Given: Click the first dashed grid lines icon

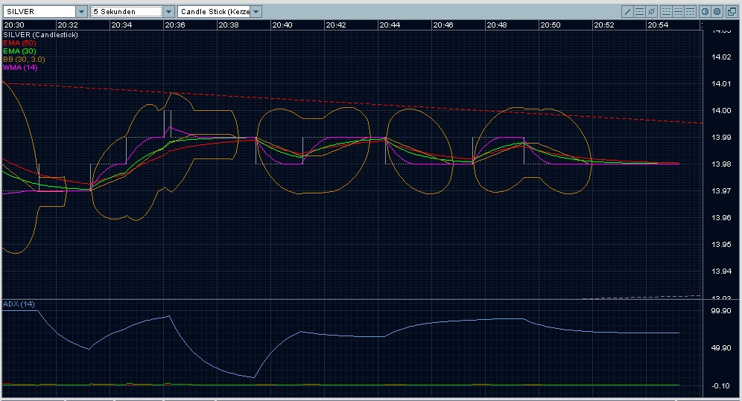Looking at the screenshot, I should pos(666,12).
